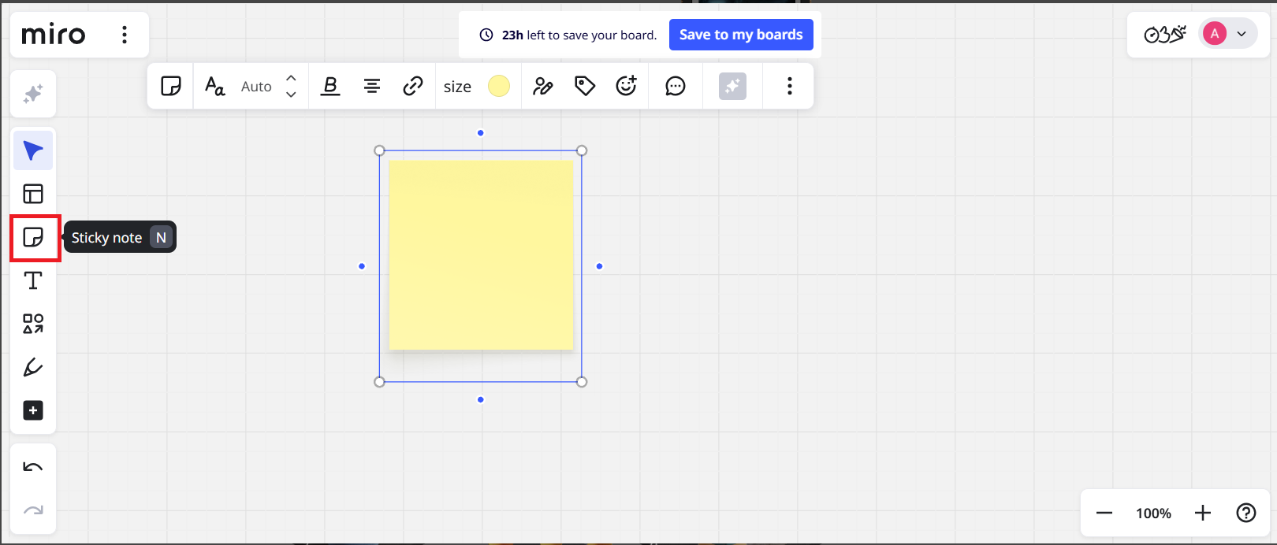Open text alignment options
The width and height of the screenshot is (1277, 545).
pyautogui.click(x=372, y=86)
